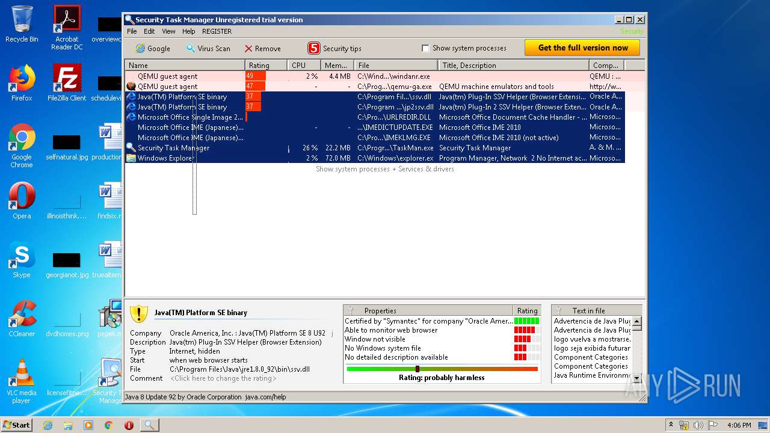Viewport: 770px width, 433px height.
Task: Run Virus Scan on selected process
Action: tap(208, 48)
